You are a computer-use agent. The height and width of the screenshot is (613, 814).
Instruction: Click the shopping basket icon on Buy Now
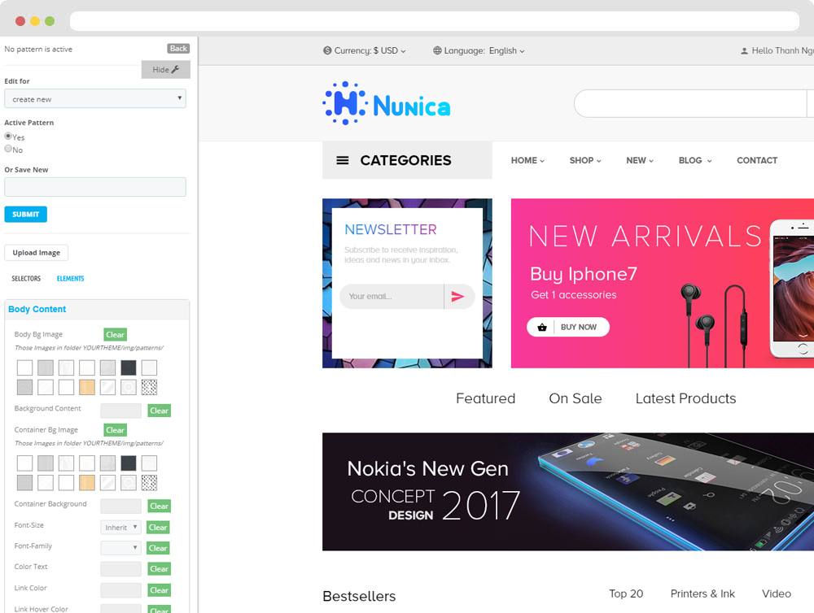(x=542, y=328)
